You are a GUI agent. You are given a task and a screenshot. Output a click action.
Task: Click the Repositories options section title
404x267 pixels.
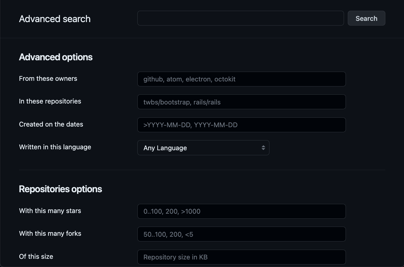coord(60,188)
